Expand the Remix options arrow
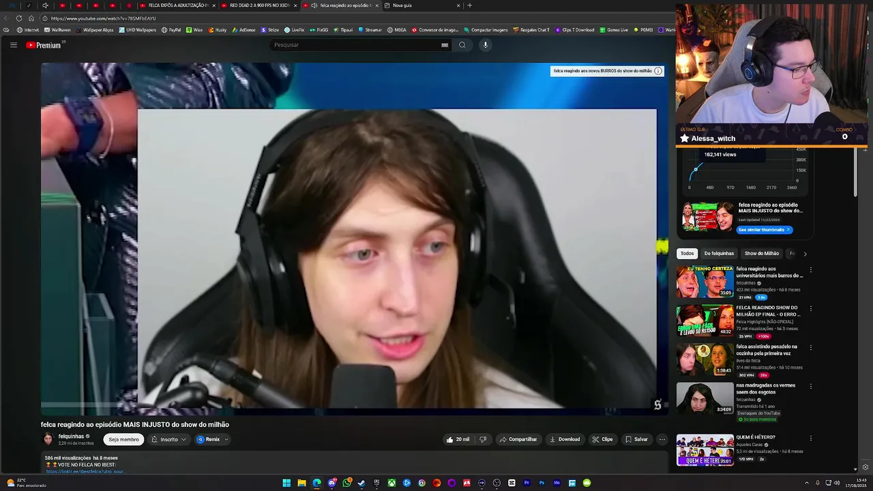The height and width of the screenshot is (491, 873). tap(226, 439)
